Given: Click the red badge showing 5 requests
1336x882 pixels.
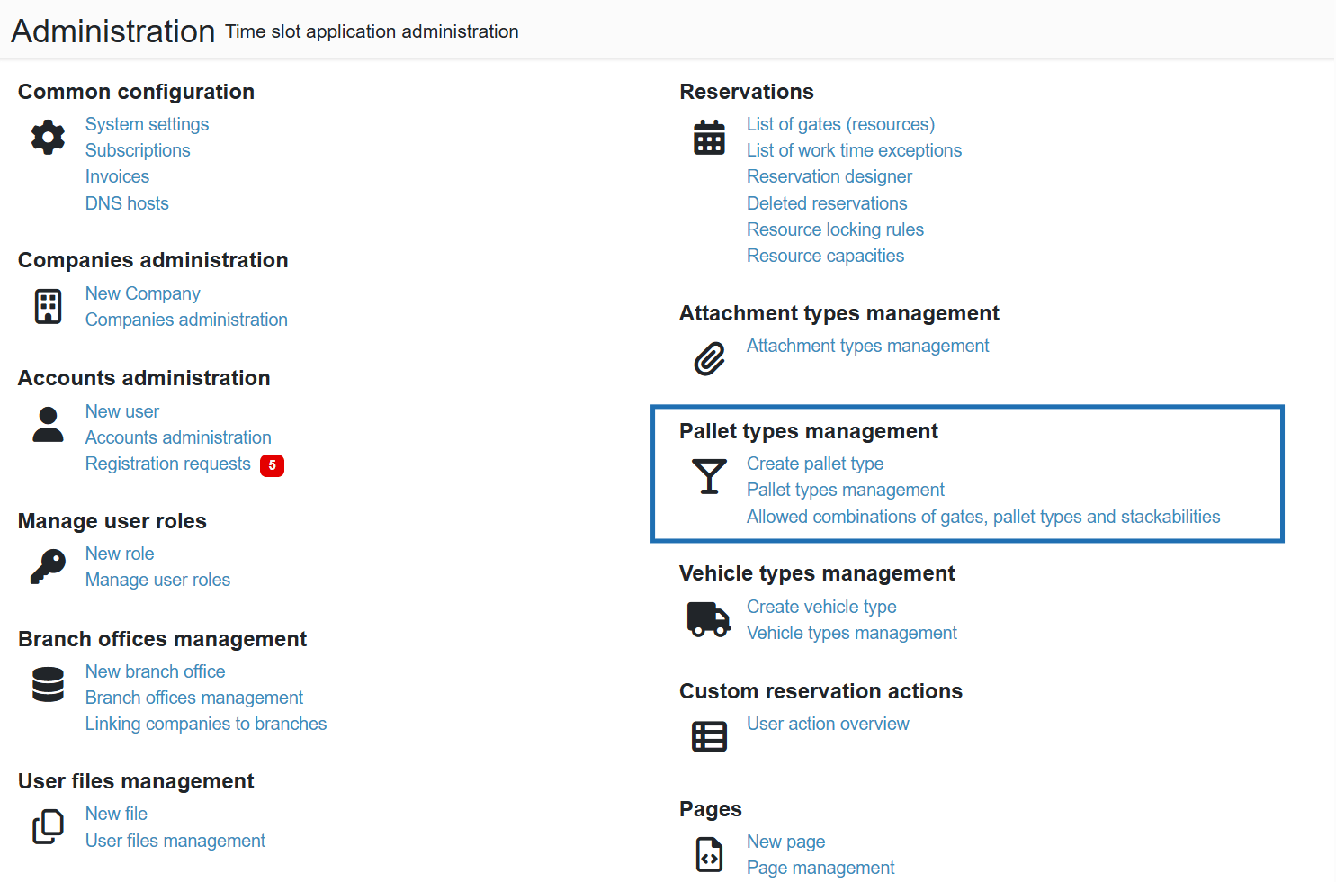Looking at the screenshot, I should [x=272, y=465].
